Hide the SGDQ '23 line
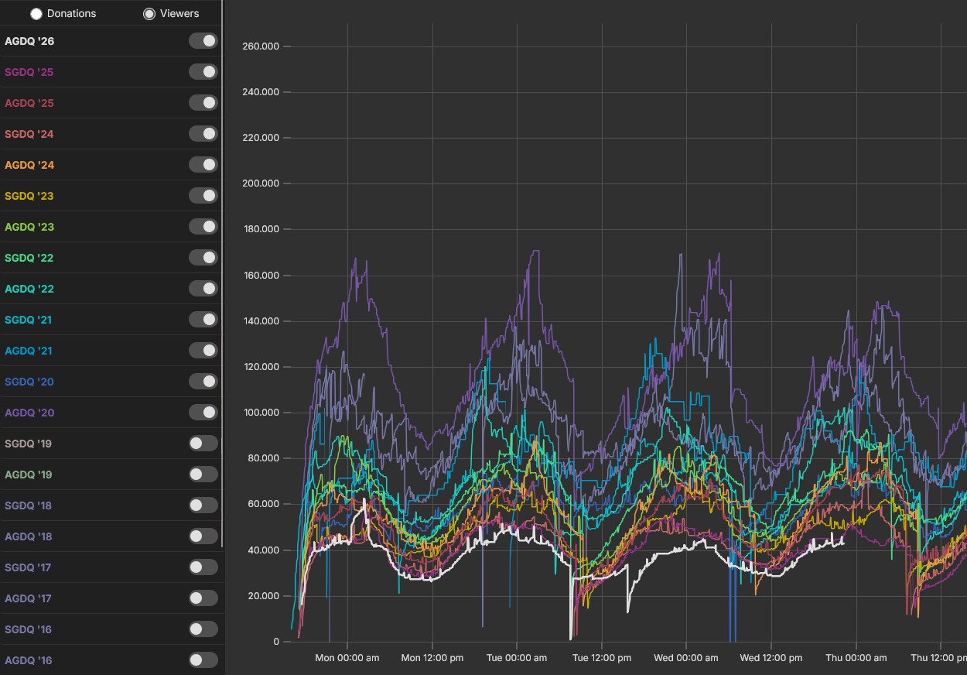This screenshot has width=967, height=675. (203, 196)
